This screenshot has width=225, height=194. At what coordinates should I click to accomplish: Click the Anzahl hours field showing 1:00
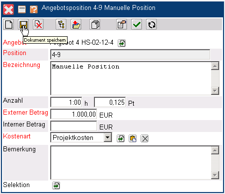66,102
